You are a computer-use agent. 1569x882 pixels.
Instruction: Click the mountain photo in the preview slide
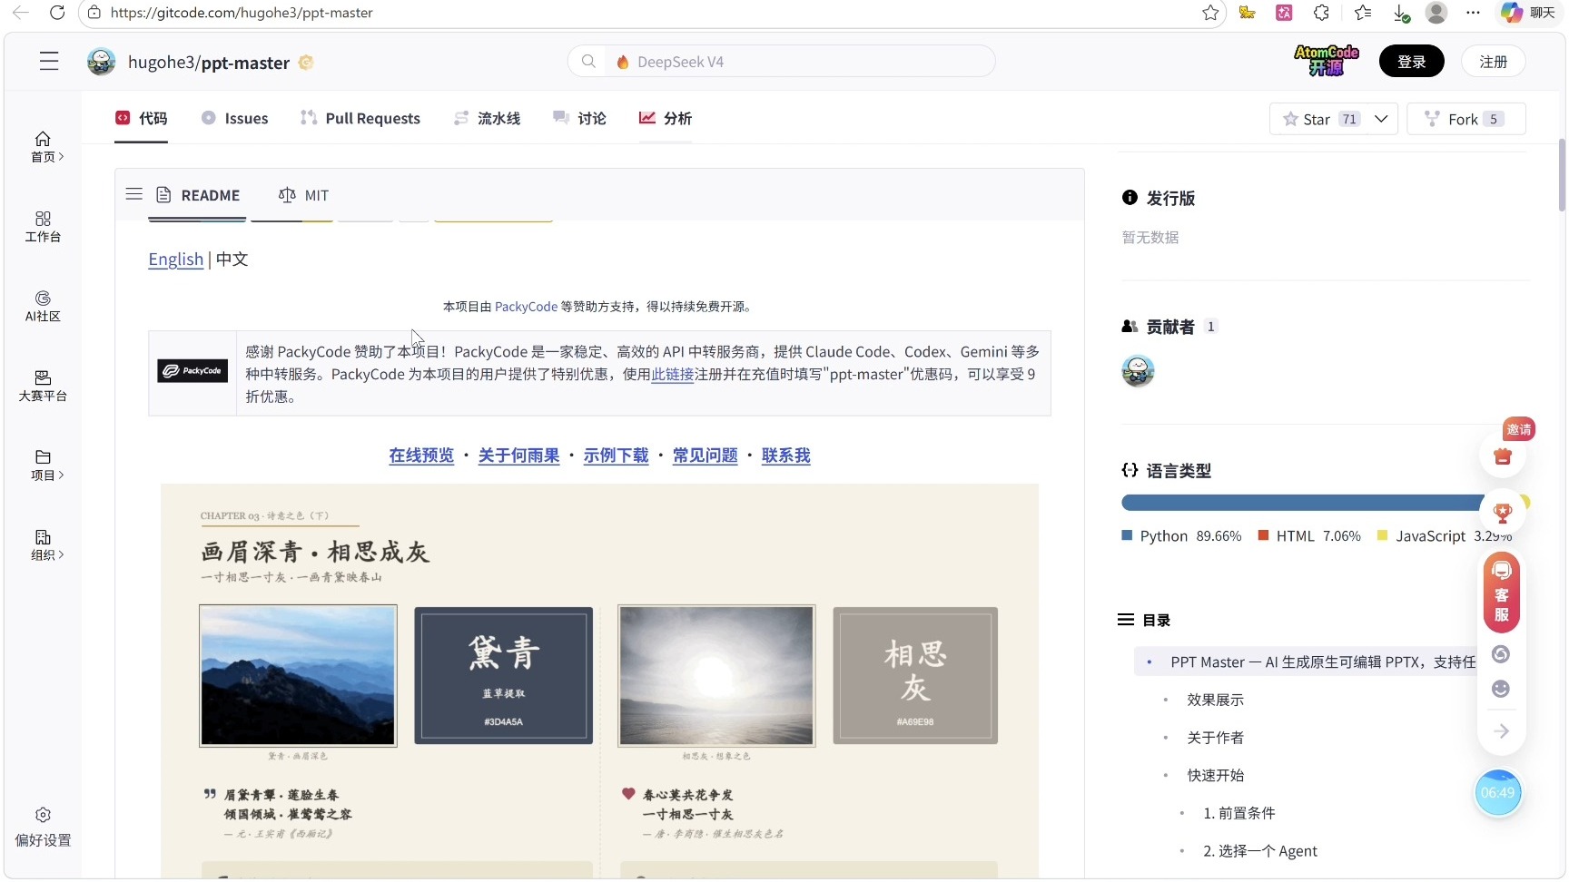click(298, 676)
